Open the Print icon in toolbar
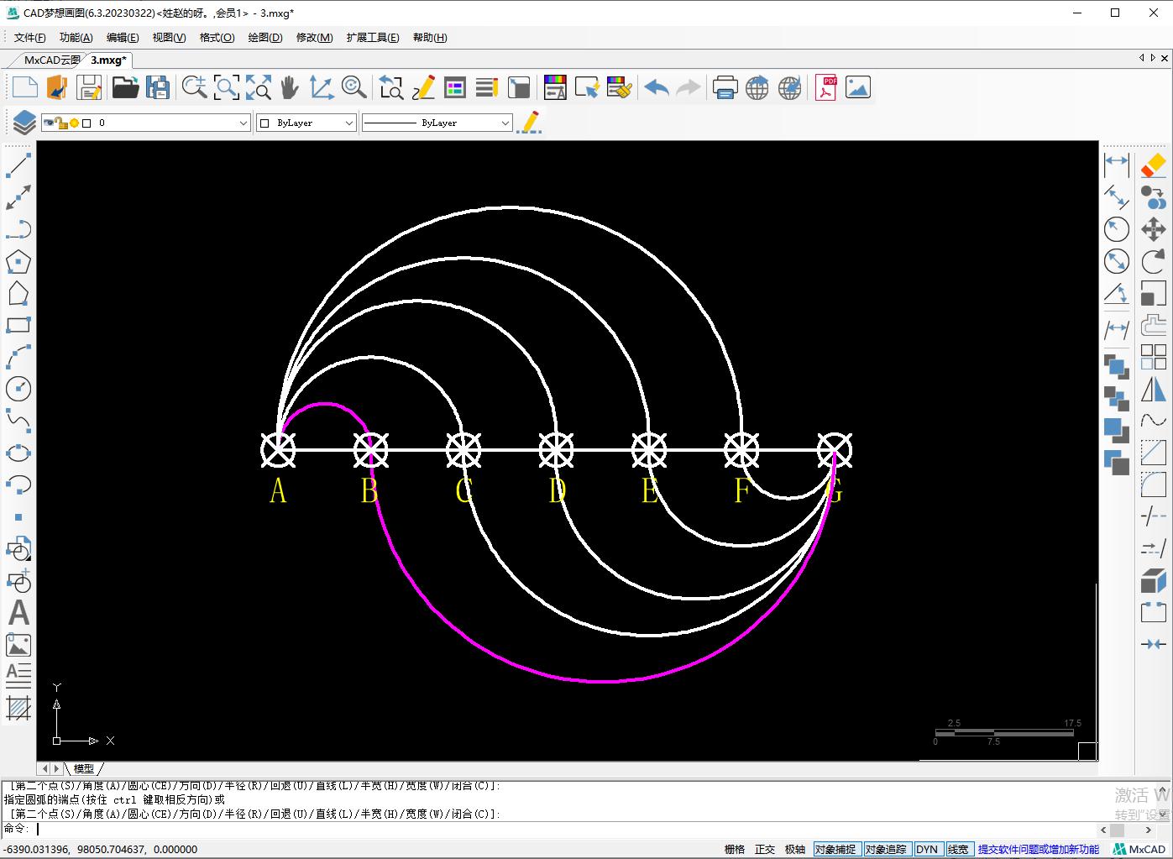1173x859 pixels. click(725, 88)
